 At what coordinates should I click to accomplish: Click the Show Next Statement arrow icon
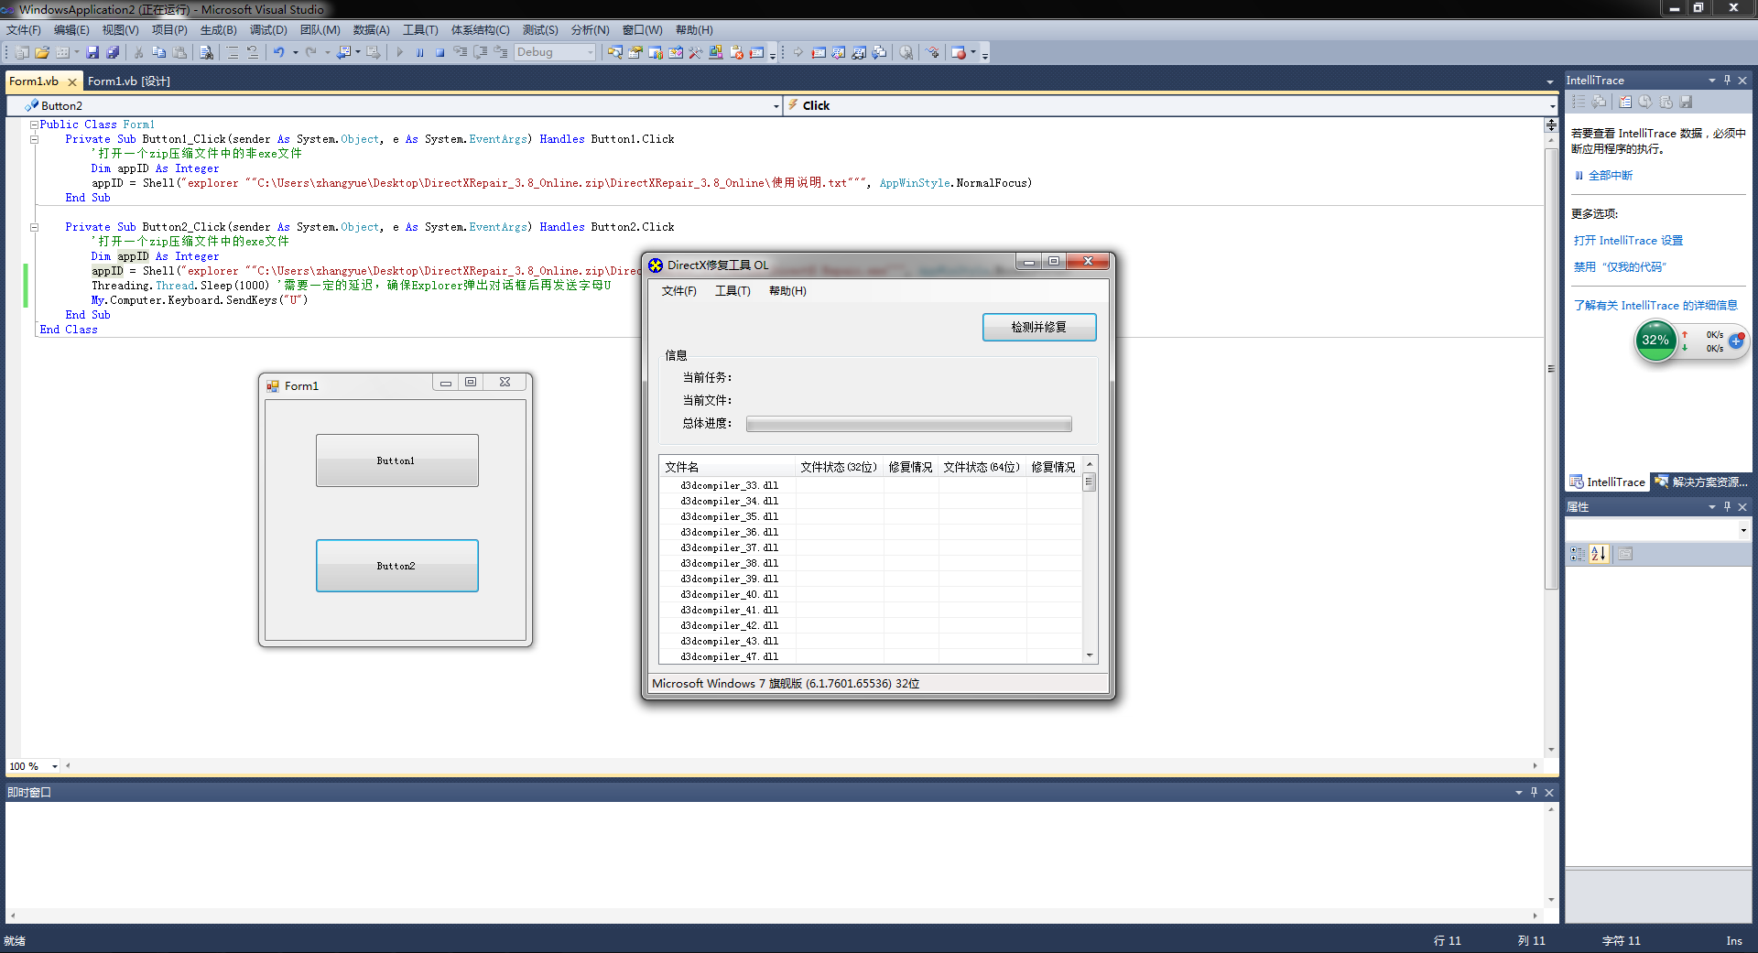(x=798, y=52)
